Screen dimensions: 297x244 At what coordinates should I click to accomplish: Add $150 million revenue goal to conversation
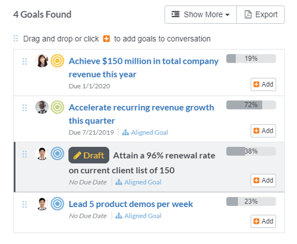263,85
